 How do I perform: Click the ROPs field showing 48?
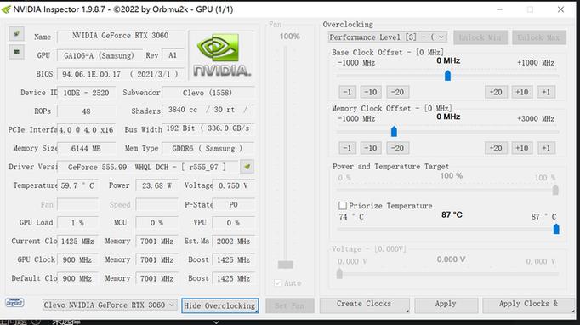86,111
